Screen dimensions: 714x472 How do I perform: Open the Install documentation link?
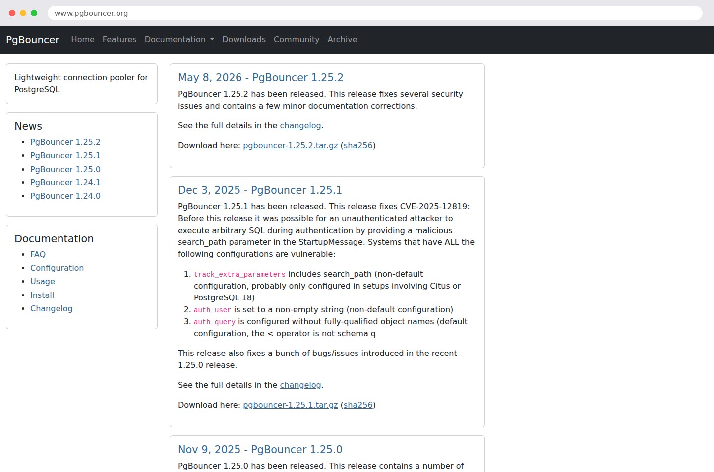click(42, 295)
